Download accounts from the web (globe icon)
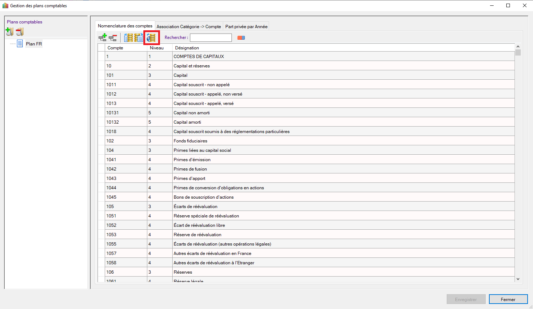 coord(151,37)
